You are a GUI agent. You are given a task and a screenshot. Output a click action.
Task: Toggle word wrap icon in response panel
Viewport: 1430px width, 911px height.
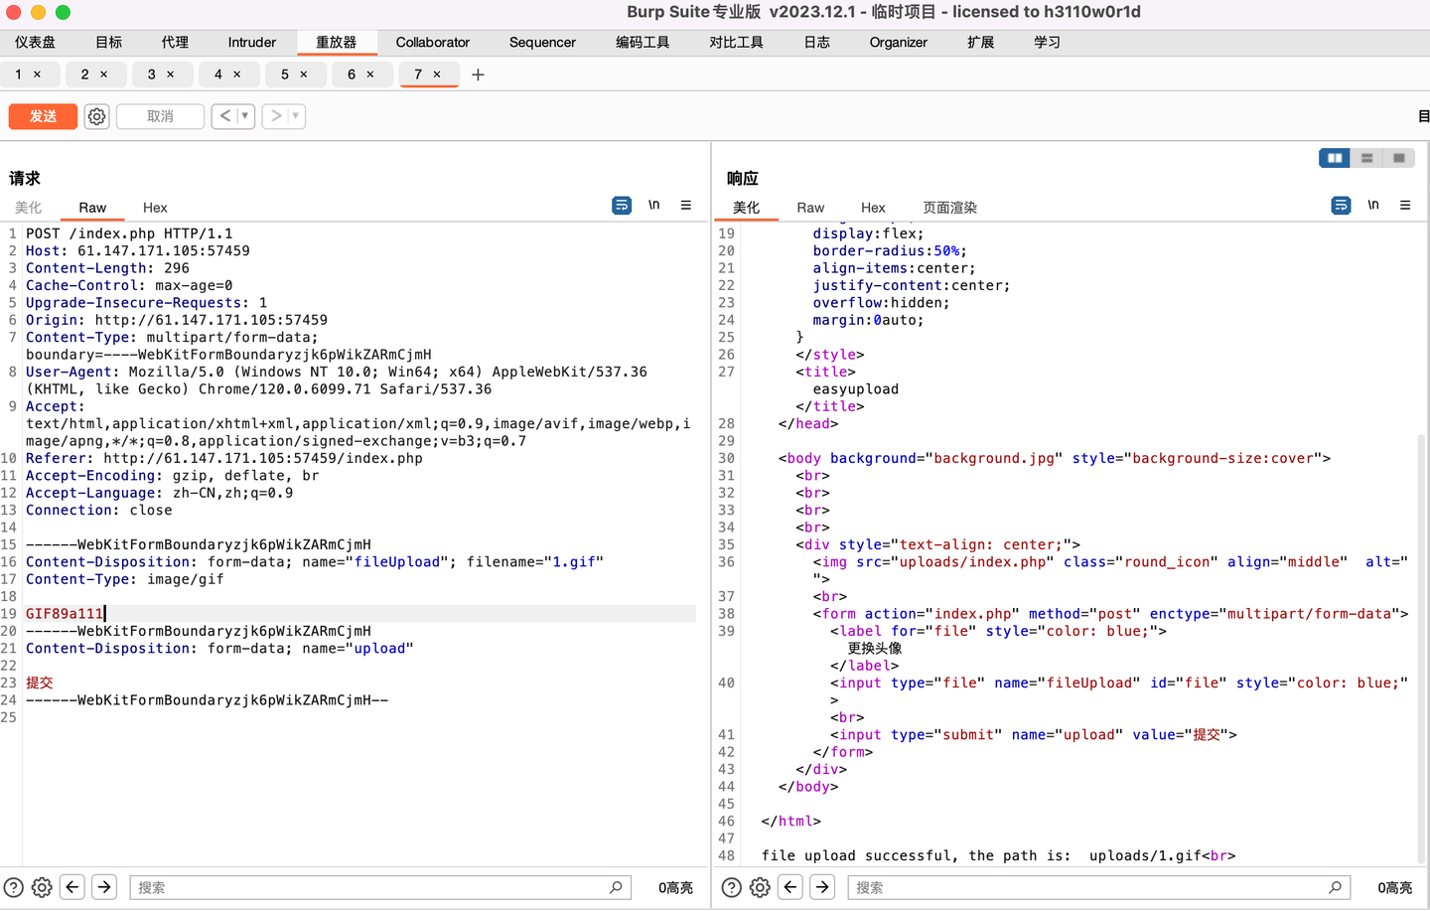point(1341,206)
